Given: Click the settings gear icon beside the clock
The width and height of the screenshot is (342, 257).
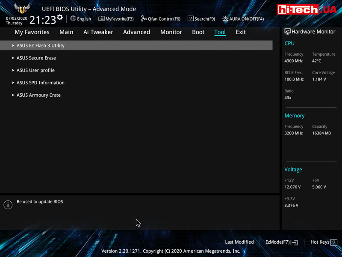Looking at the screenshot, I should pos(60,18).
